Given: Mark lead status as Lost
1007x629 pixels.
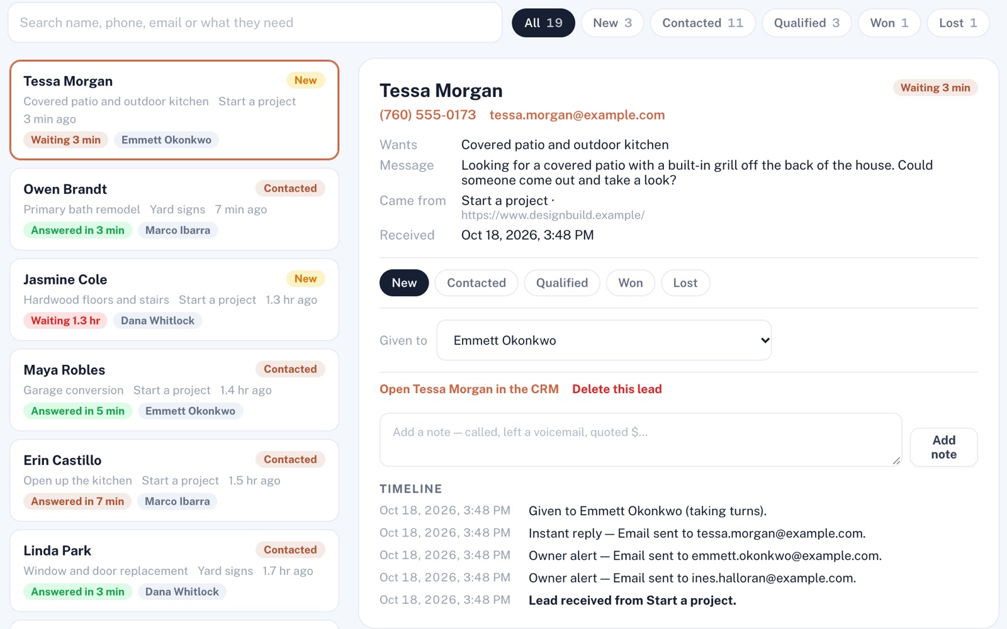Looking at the screenshot, I should [x=685, y=283].
